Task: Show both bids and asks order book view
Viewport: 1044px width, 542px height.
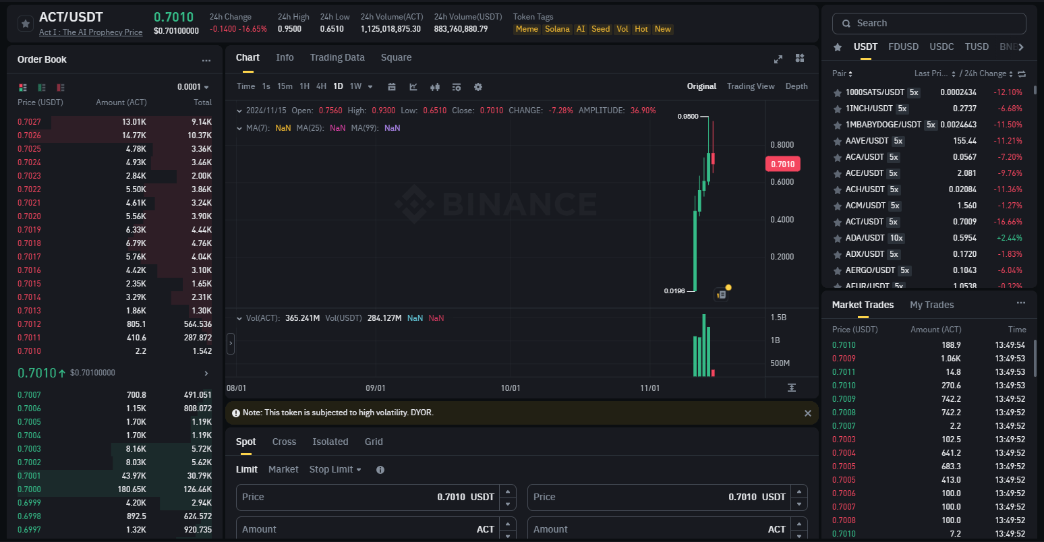Action: 23,88
